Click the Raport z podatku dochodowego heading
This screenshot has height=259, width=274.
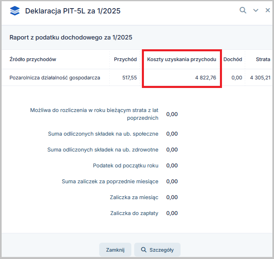pyautogui.click(x=71, y=37)
